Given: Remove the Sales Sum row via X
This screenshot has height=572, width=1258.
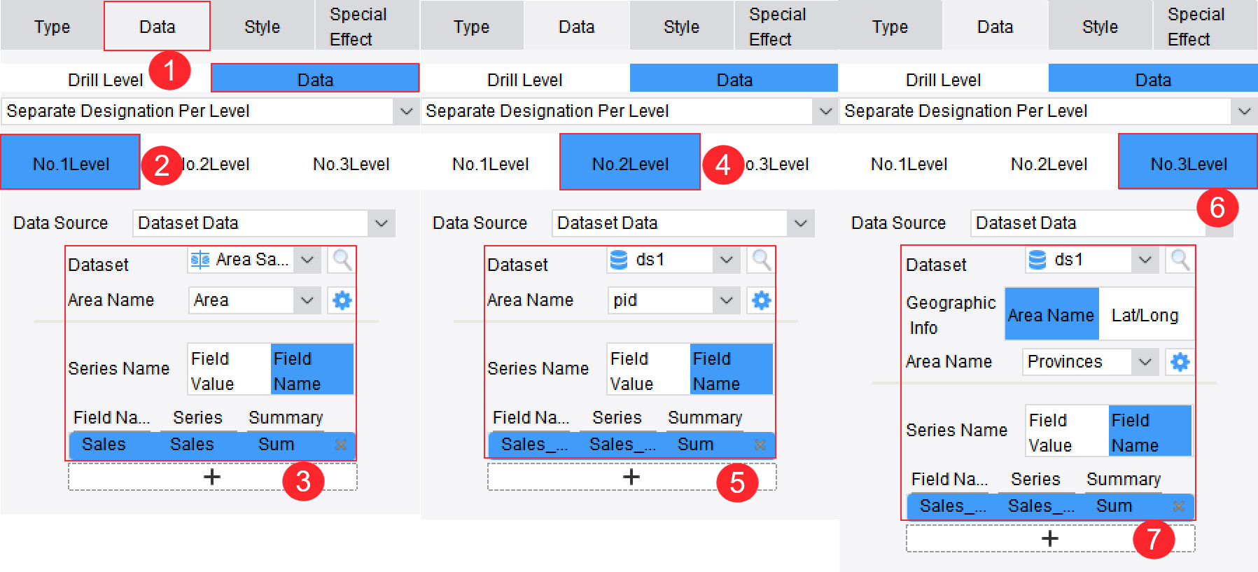Looking at the screenshot, I should point(341,445).
